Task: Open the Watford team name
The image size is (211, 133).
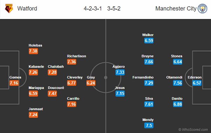Action: coord(27,8)
